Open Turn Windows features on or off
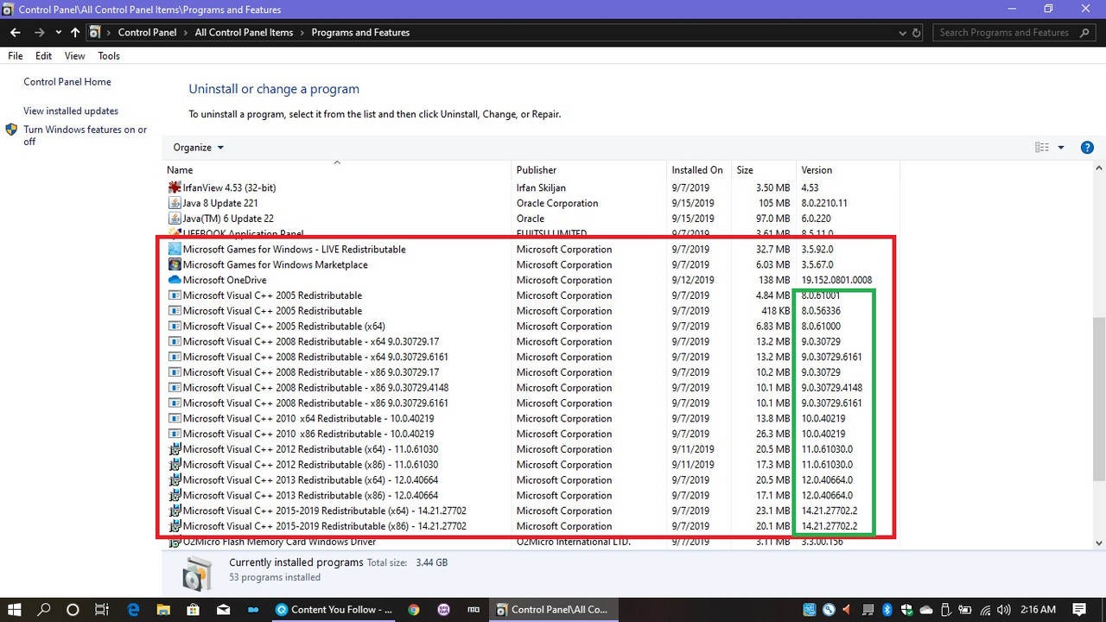The image size is (1106, 622). coord(85,136)
